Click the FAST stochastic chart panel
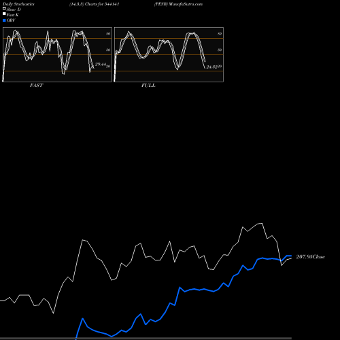 (x=57, y=54)
